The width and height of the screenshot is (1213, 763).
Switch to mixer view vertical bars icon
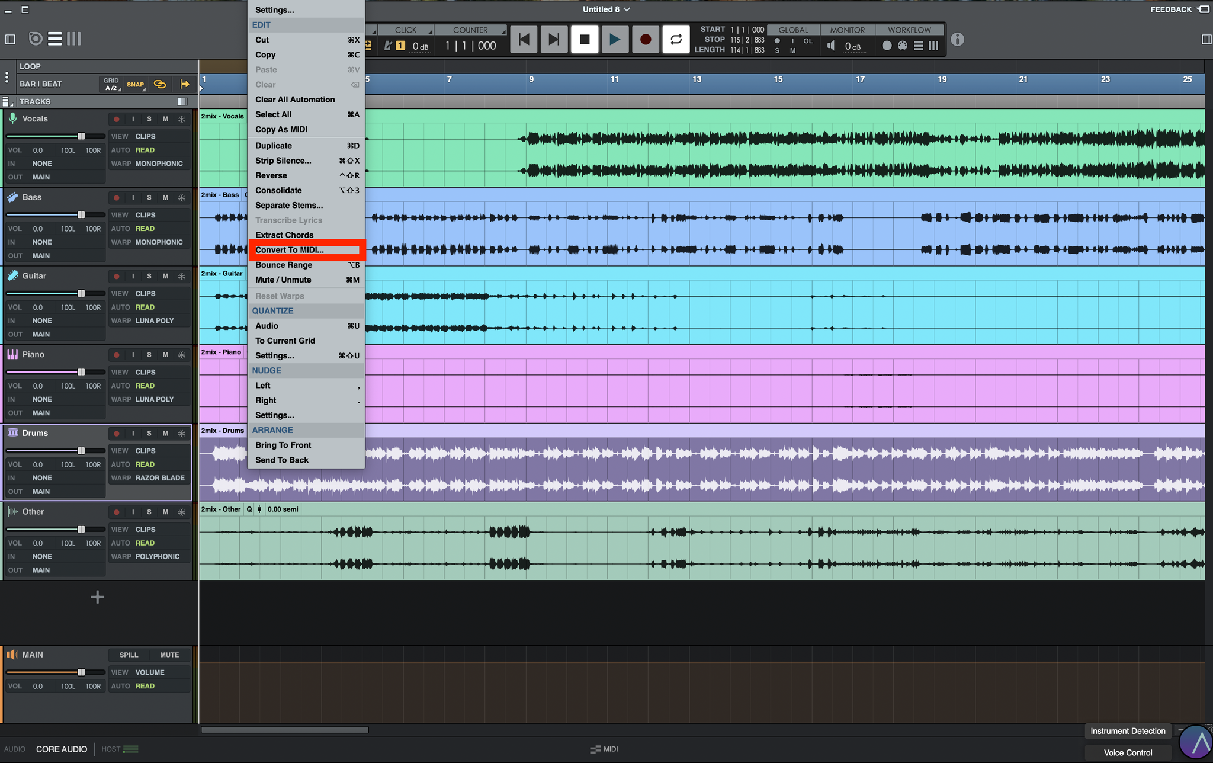point(73,39)
